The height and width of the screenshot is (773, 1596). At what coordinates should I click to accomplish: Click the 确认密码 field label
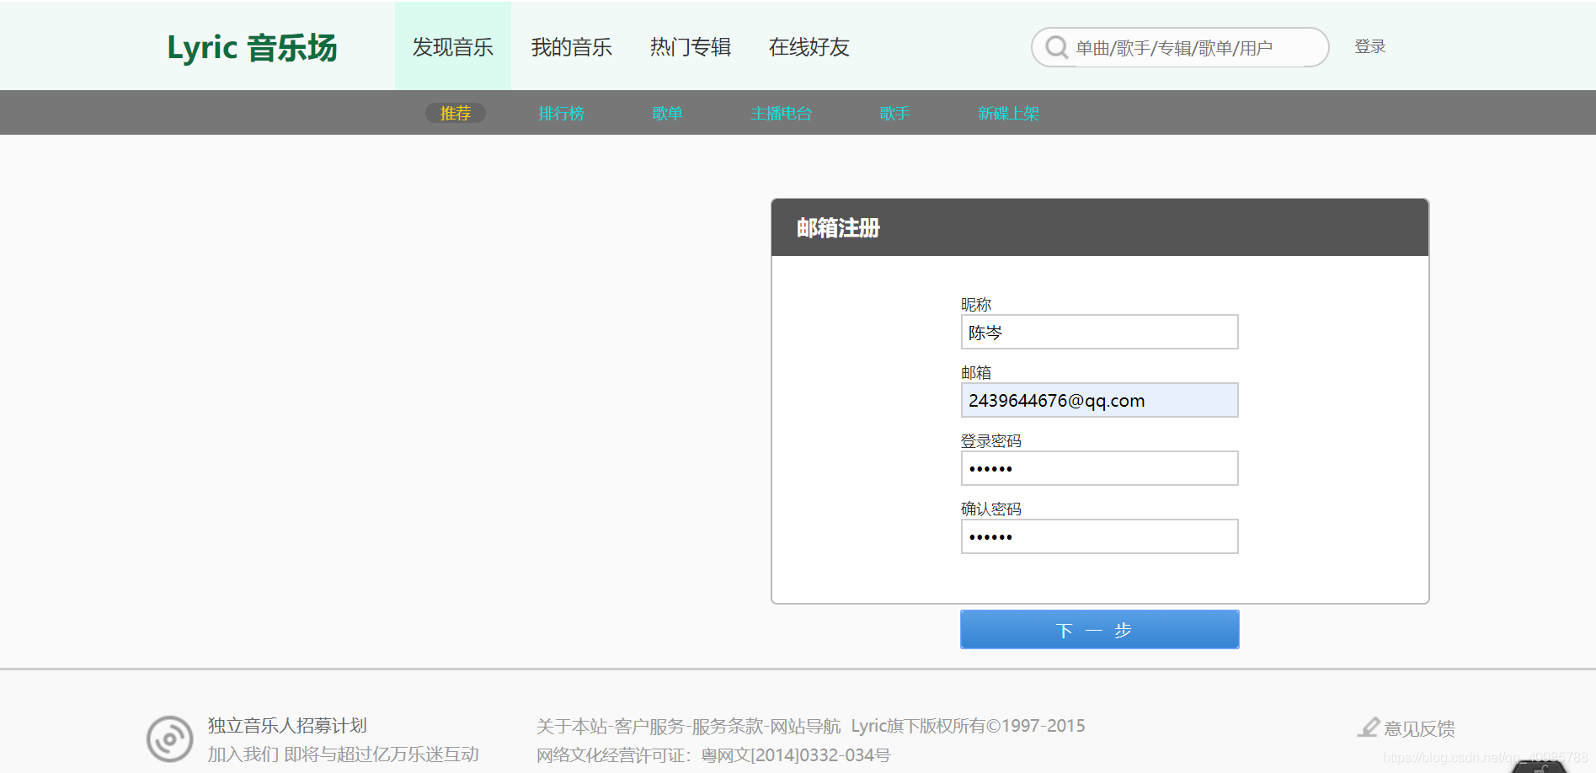point(991,509)
